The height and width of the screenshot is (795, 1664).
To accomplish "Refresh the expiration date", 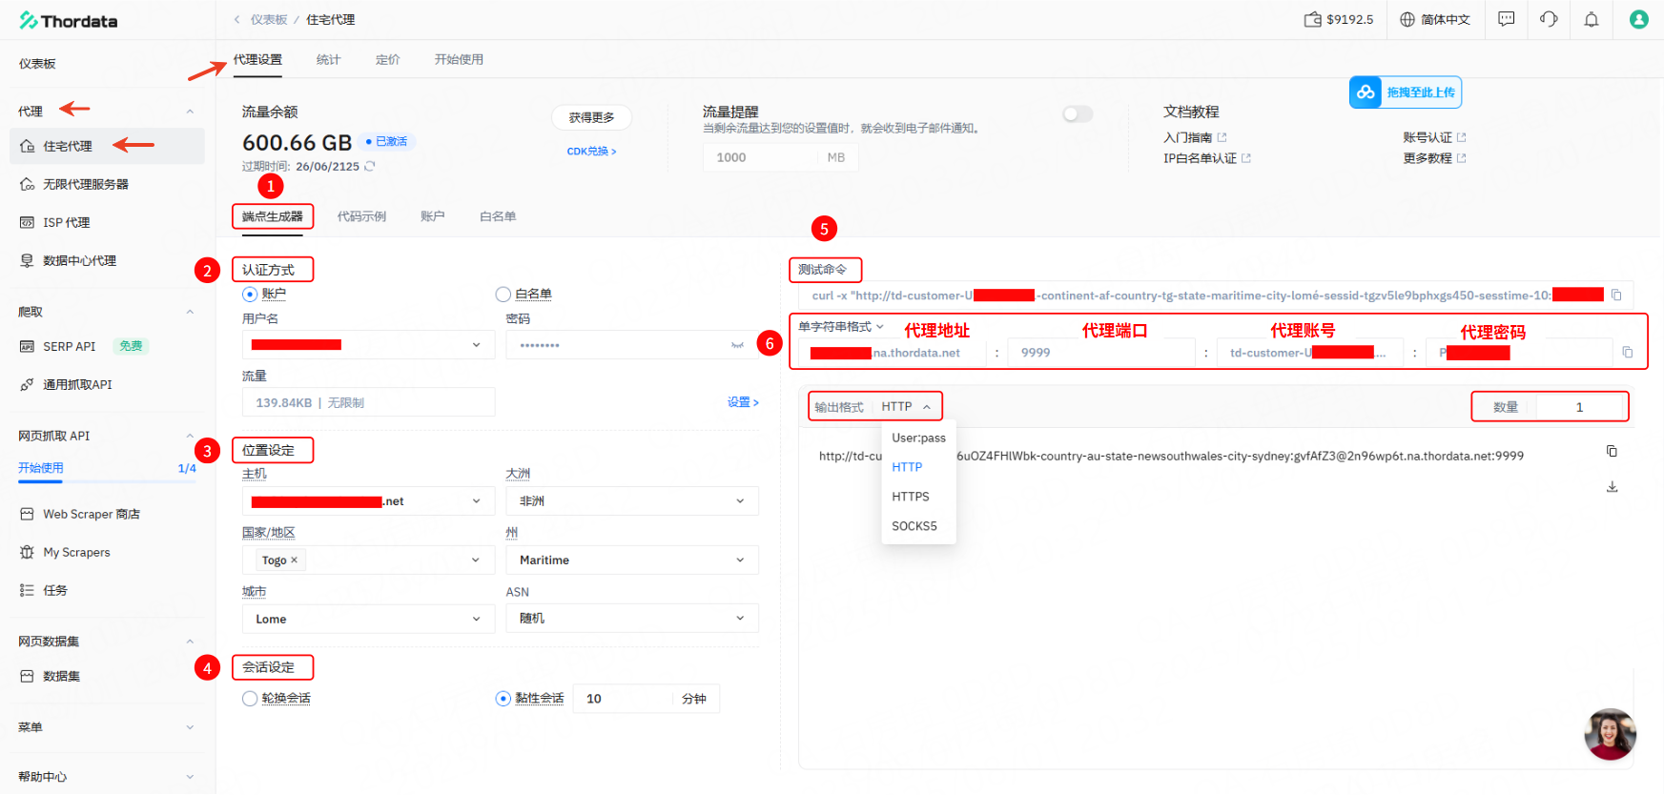I will [x=370, y=166].
